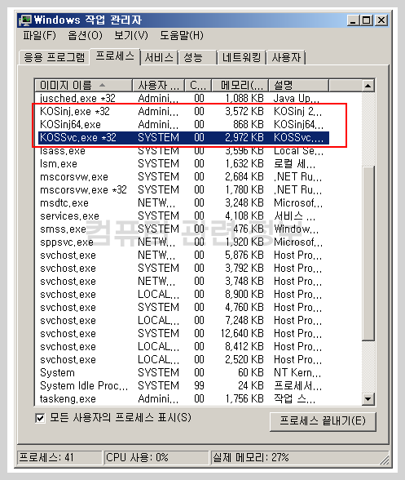Select the KOSinj.exe *32 process
Viewport: 405px width, 480px height.
point(183,111)
